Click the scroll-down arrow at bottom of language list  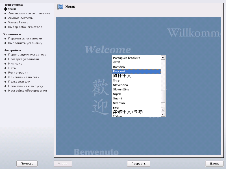coord(163,114)
